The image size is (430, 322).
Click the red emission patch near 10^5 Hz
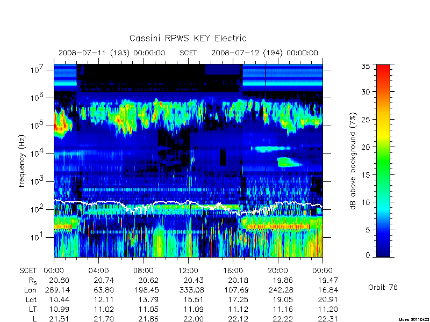pyautogui.click(x=61, y=124)
